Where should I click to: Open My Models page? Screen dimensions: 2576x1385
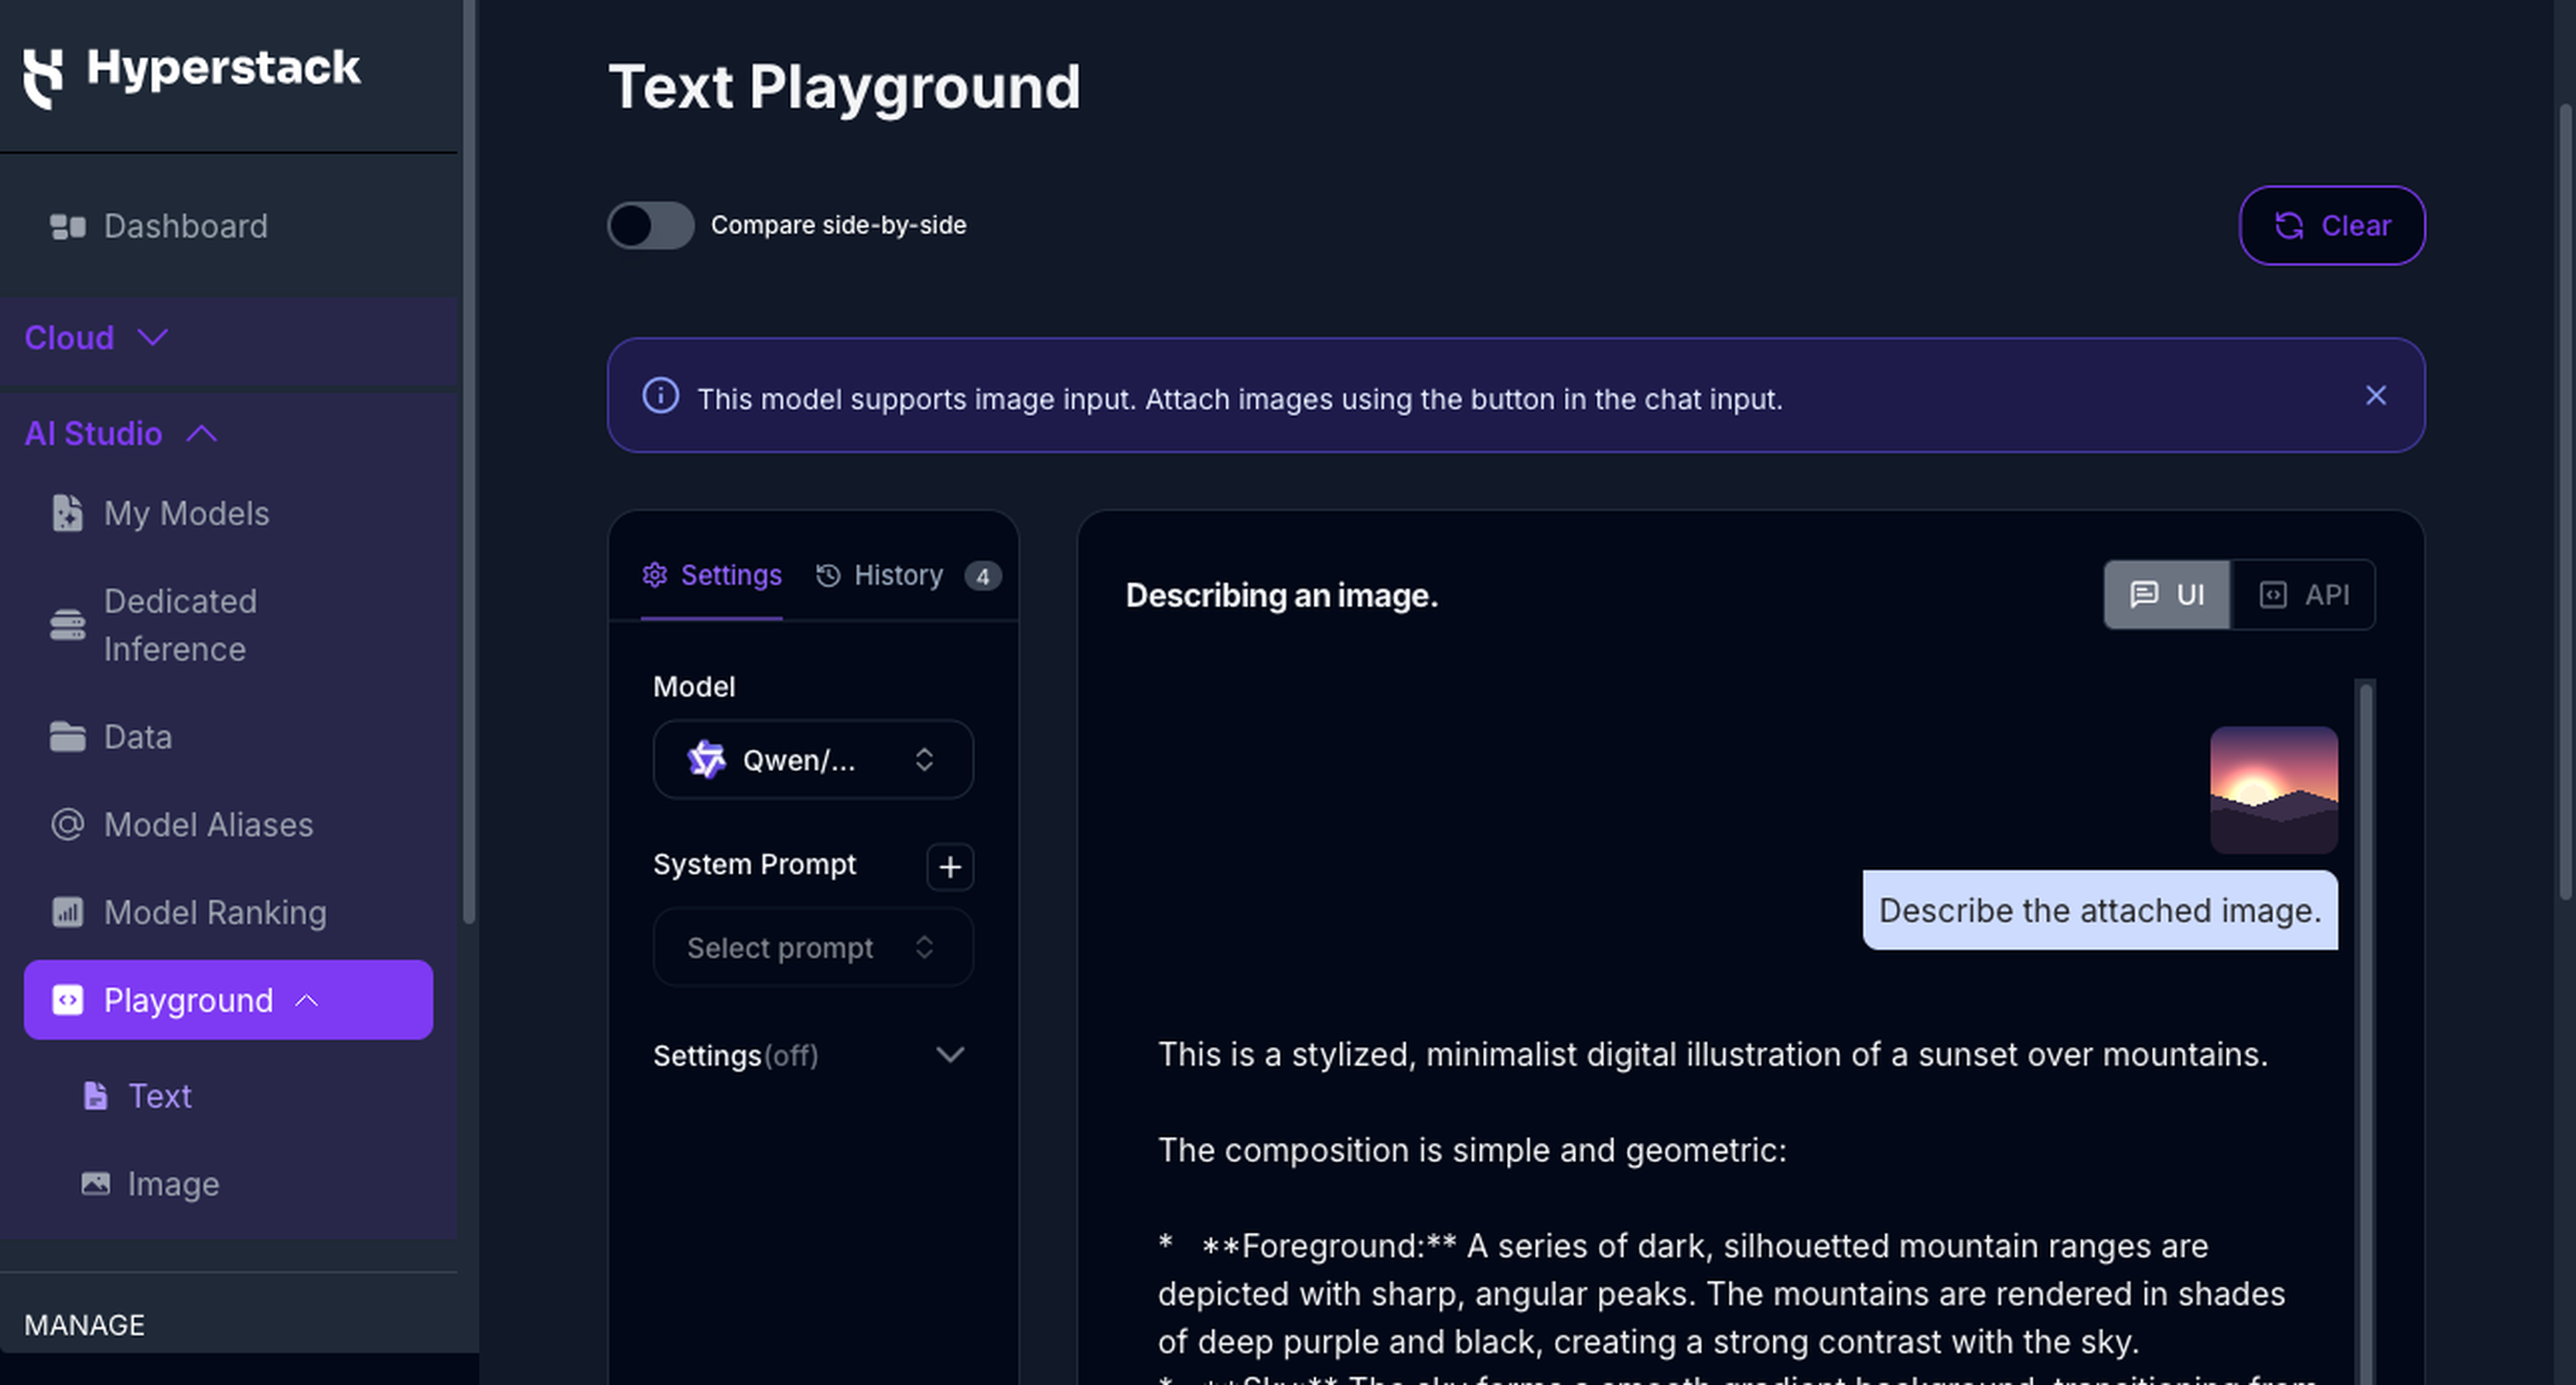click(x=186, y=513)
